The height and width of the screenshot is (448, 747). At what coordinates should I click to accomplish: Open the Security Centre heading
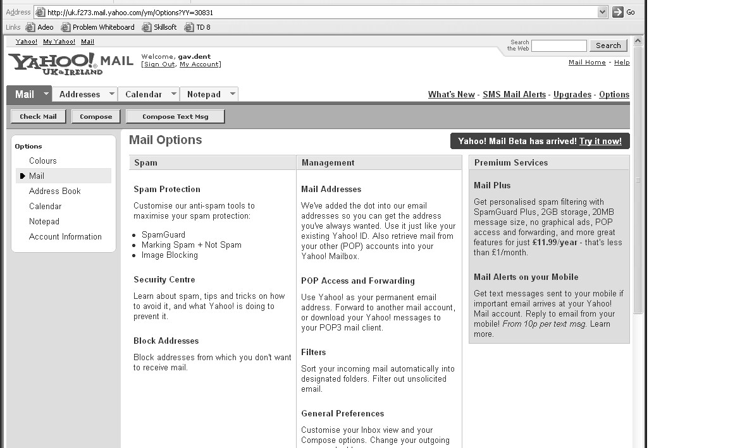tap(164, 280)
